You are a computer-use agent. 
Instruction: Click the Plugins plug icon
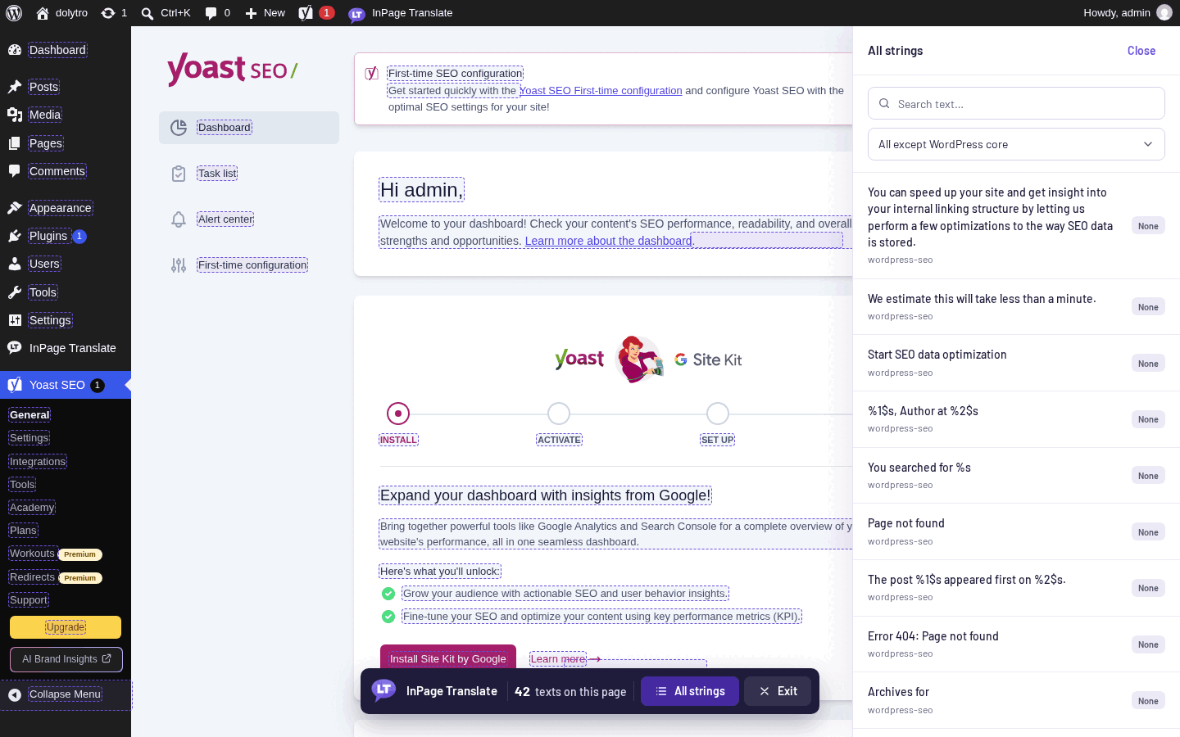point(15,236)
